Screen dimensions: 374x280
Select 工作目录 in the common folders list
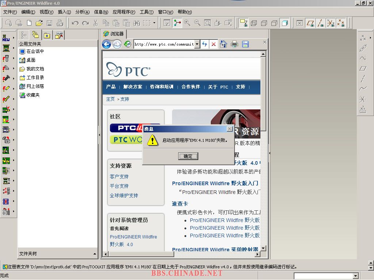pyautogui.click(x=32, y=78)
